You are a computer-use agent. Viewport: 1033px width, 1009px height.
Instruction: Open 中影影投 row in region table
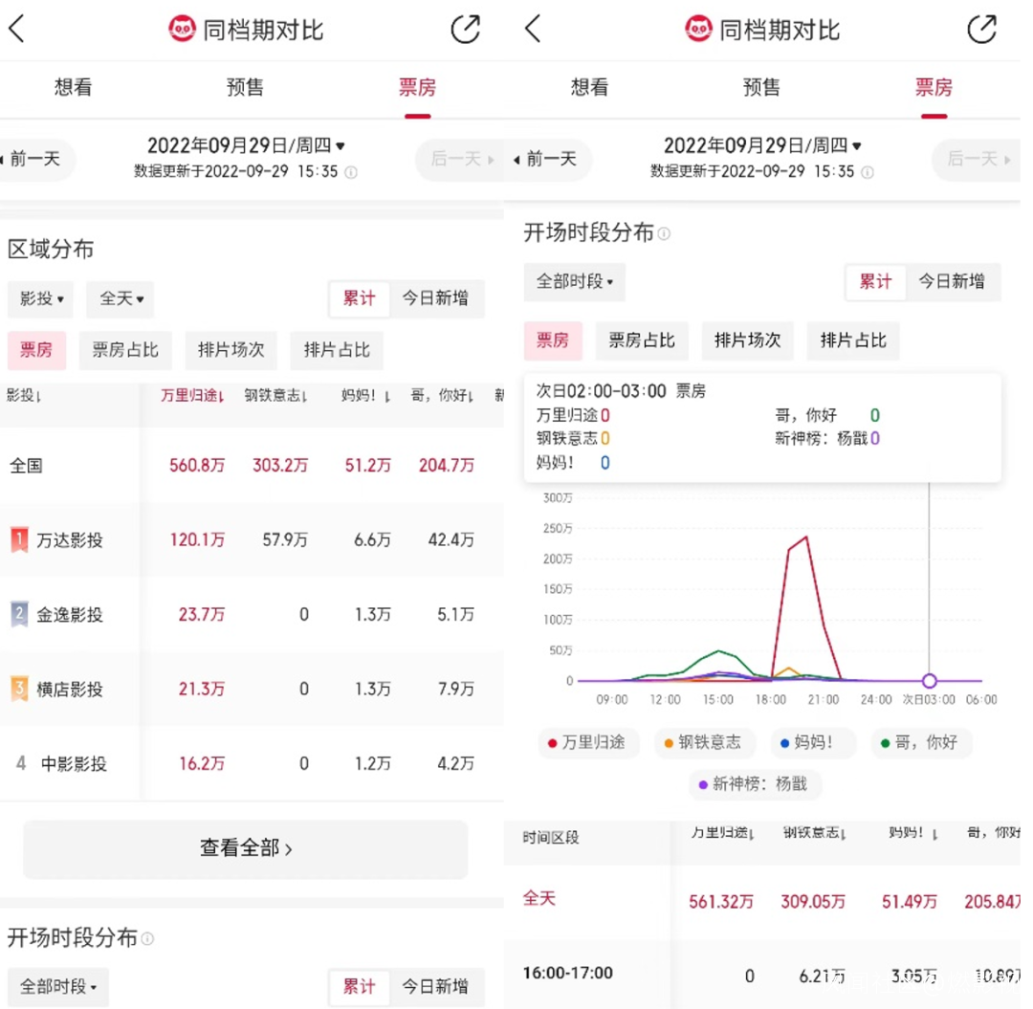tap(252, 764)
